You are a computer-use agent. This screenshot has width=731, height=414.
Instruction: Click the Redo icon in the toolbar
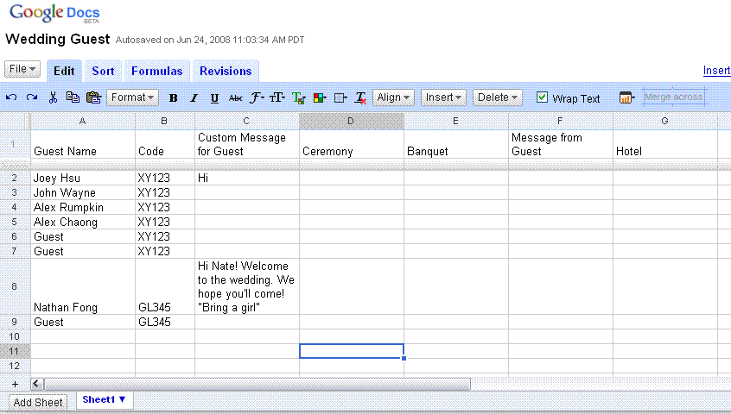click(x=32, y=97)
